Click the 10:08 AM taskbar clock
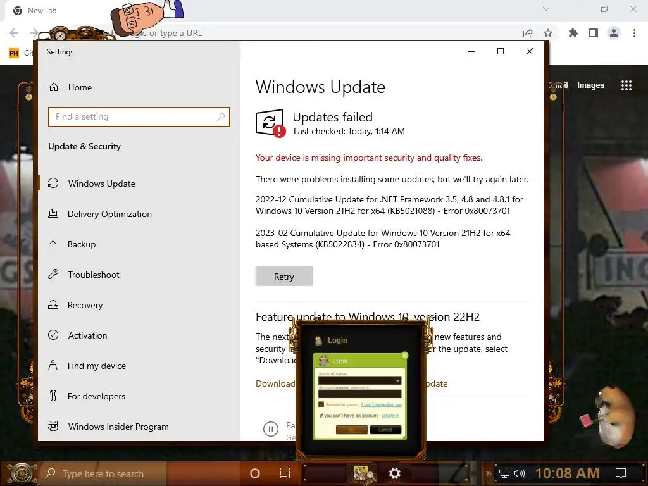Image resolution: width=648 pixels, height=486 pixels. pos(568,473)
